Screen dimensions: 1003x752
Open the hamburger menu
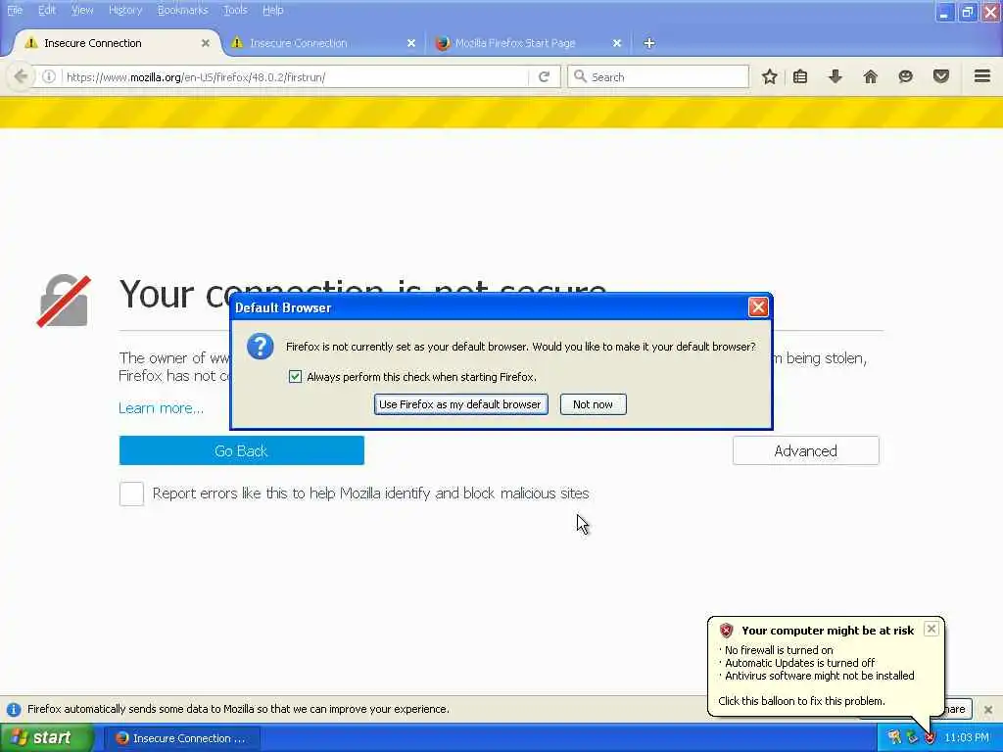pyautogui.click(x=982, y=76)
